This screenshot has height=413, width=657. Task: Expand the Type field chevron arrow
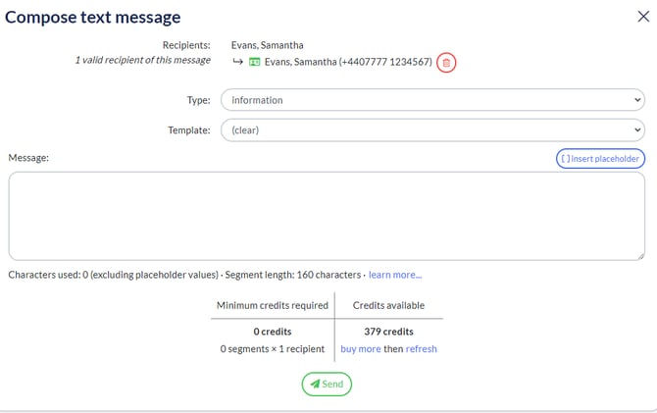pyautogui.click(x=637, y=100)
